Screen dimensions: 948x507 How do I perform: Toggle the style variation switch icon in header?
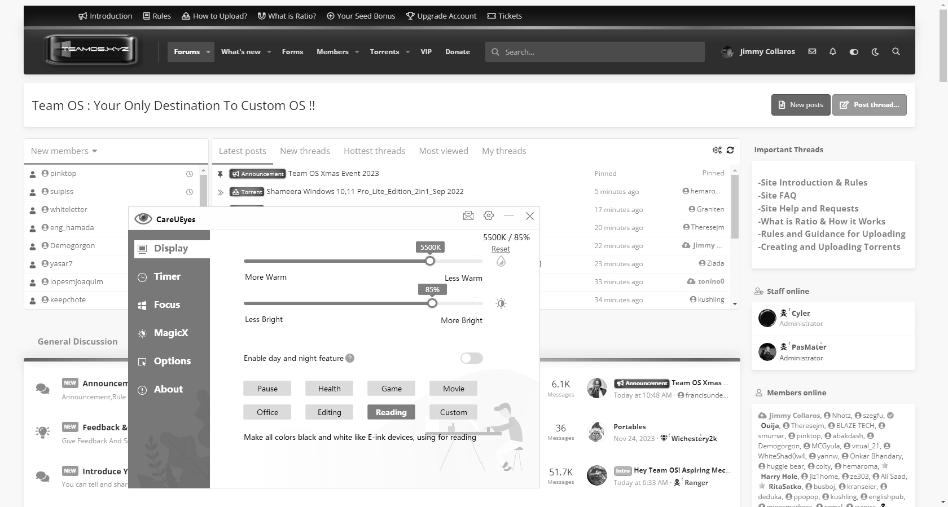(854, 51)
